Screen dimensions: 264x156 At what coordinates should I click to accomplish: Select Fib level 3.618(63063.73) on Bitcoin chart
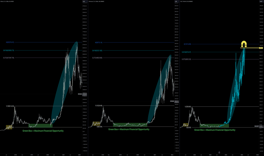coord(8,50)
